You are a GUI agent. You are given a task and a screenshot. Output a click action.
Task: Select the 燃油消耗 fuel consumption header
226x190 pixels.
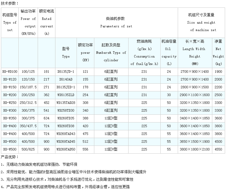coord(144,53)
